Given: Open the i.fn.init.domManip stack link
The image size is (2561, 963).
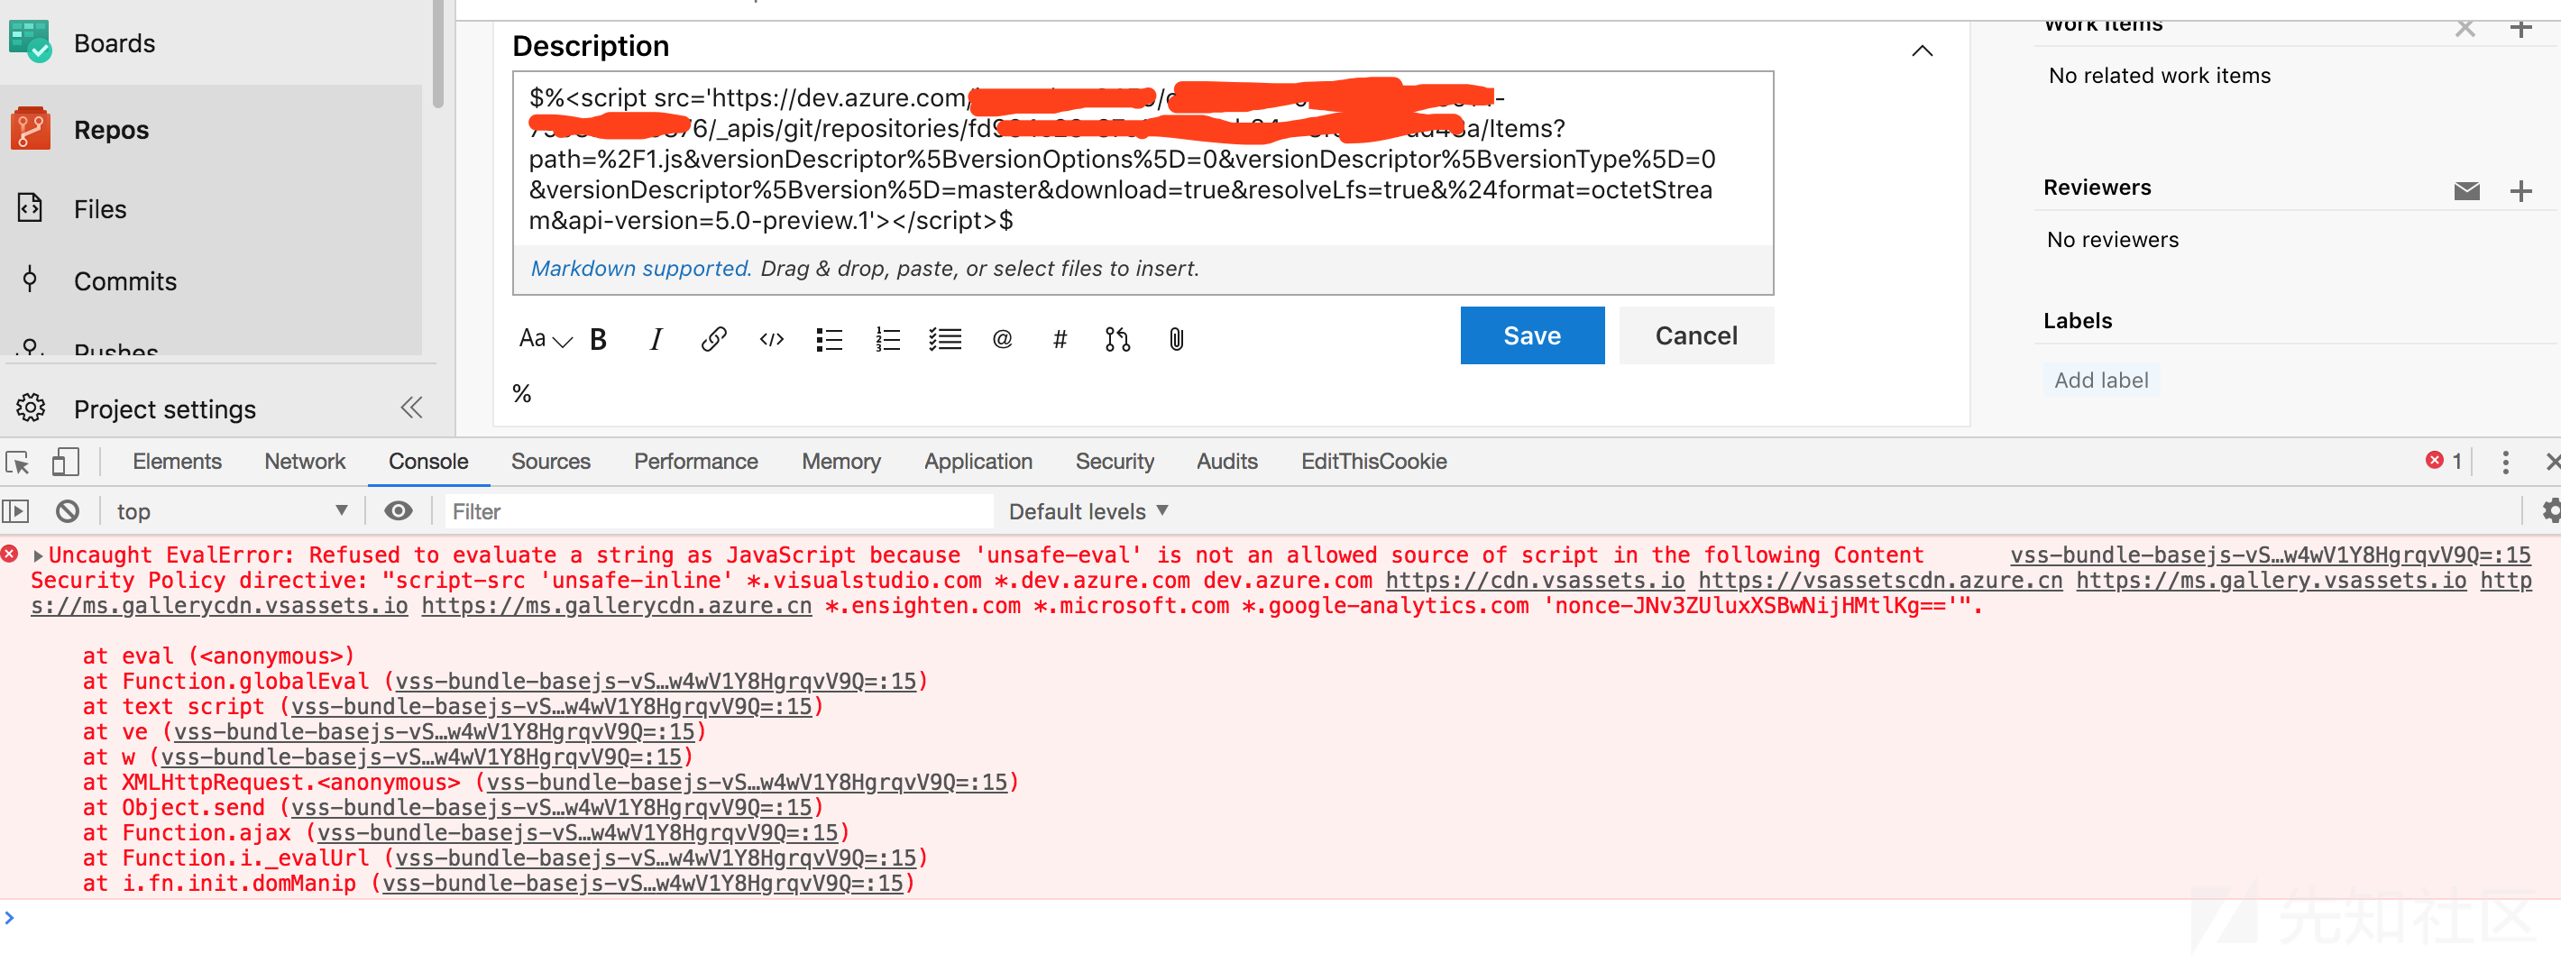Looking at the screenshot, I should (x=642, y=884).
